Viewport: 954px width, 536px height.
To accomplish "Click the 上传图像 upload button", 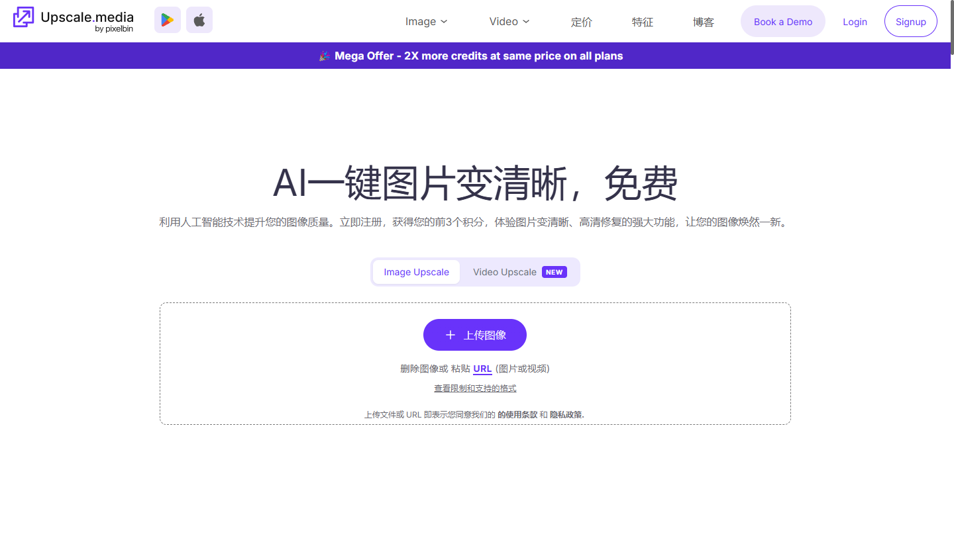I will point(475,335).
